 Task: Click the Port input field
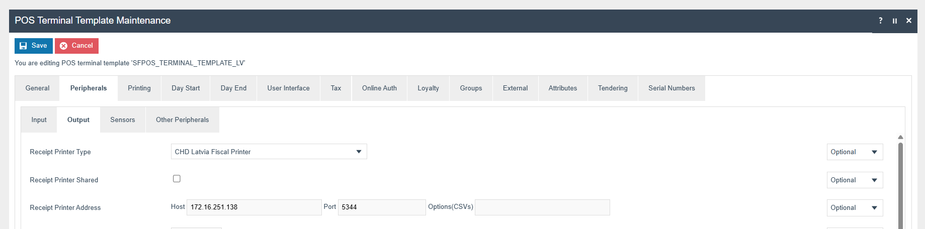click(x=381, y=207)
